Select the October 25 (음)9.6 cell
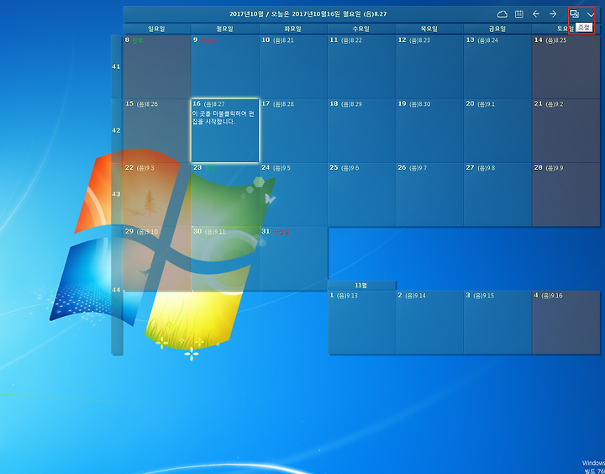The height and width of the screenshot is (474, 605). (361, 194)
